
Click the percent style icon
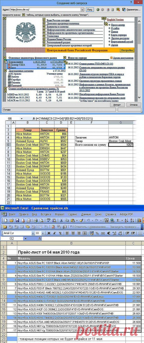tap(97, 233)
